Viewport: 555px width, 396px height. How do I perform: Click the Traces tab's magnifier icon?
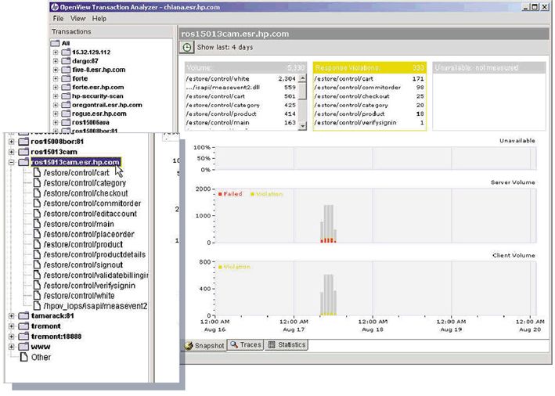(234, 344)
